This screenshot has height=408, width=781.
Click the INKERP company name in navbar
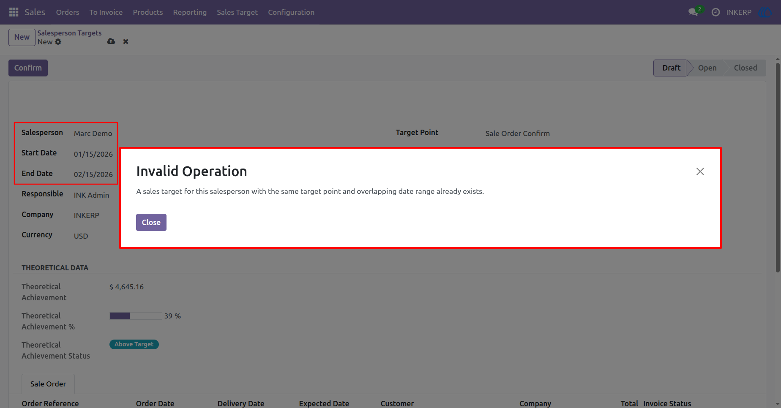[x=739, y=12]
